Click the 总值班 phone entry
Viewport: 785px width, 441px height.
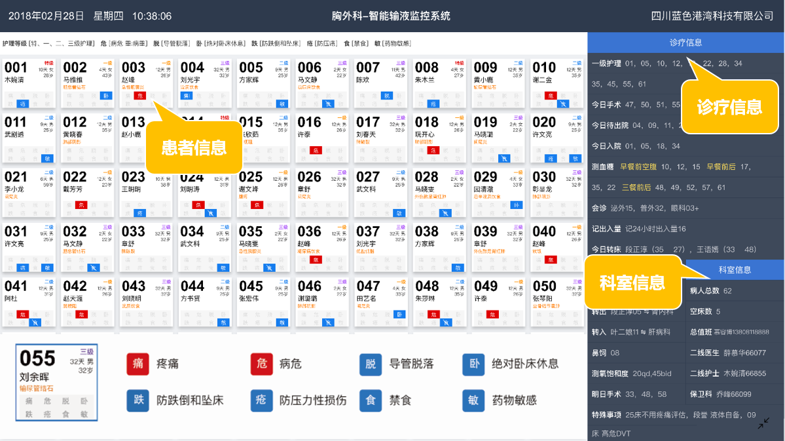(735, 332)
